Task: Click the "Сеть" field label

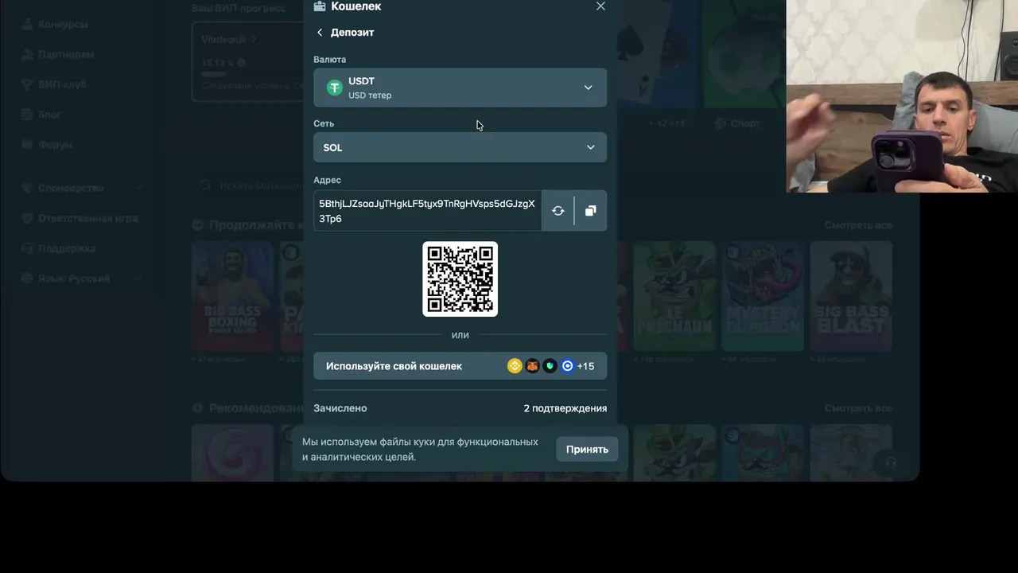Action: click(324, 124)
